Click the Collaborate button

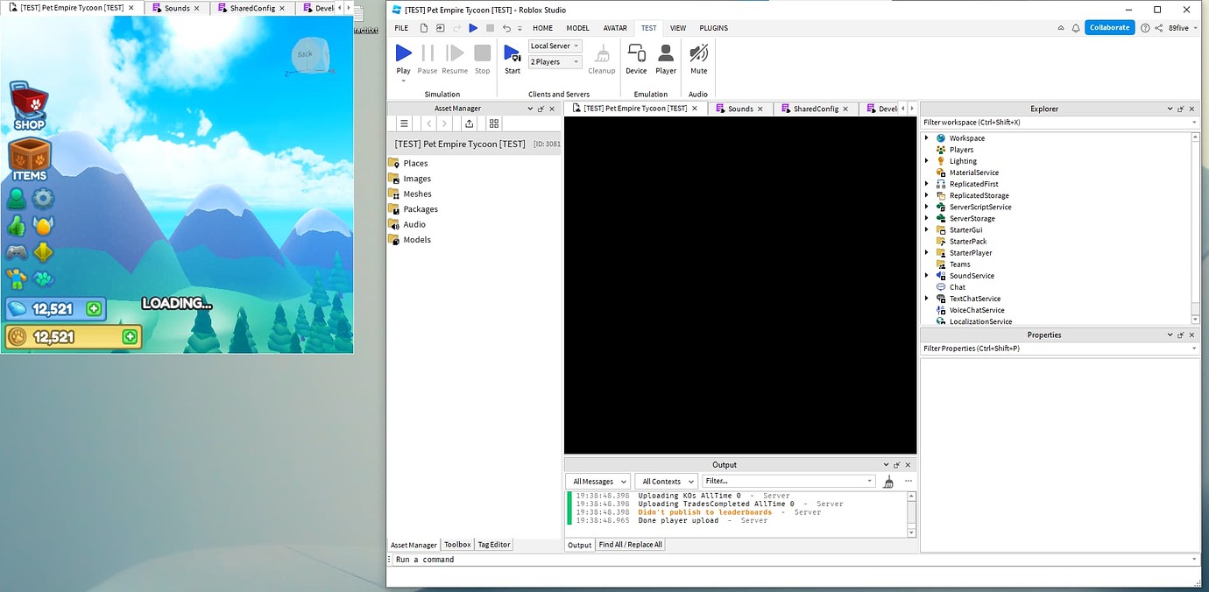[1109, 27]
